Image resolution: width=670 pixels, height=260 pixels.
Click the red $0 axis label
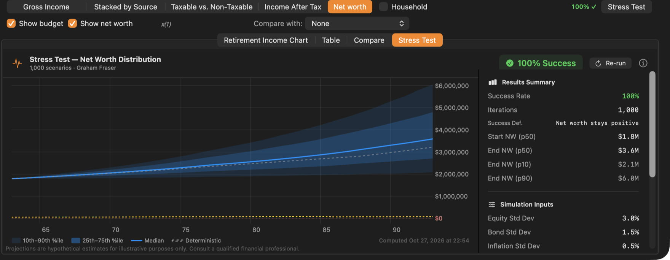(439, 219)
